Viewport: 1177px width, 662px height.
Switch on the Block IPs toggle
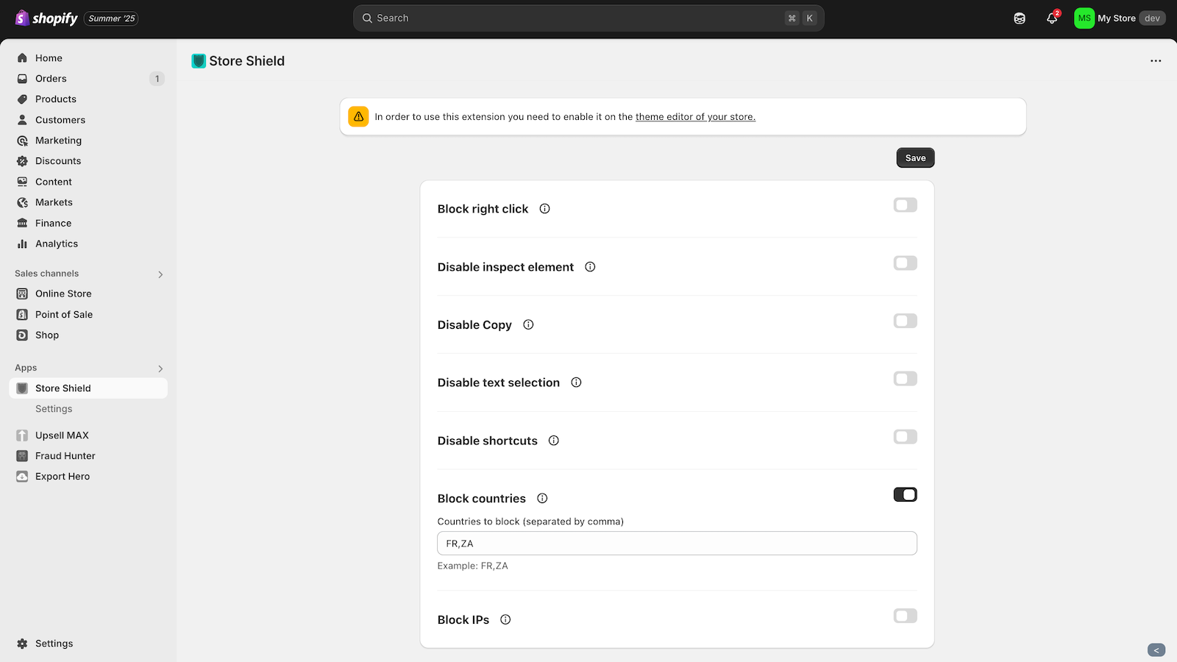905,616
